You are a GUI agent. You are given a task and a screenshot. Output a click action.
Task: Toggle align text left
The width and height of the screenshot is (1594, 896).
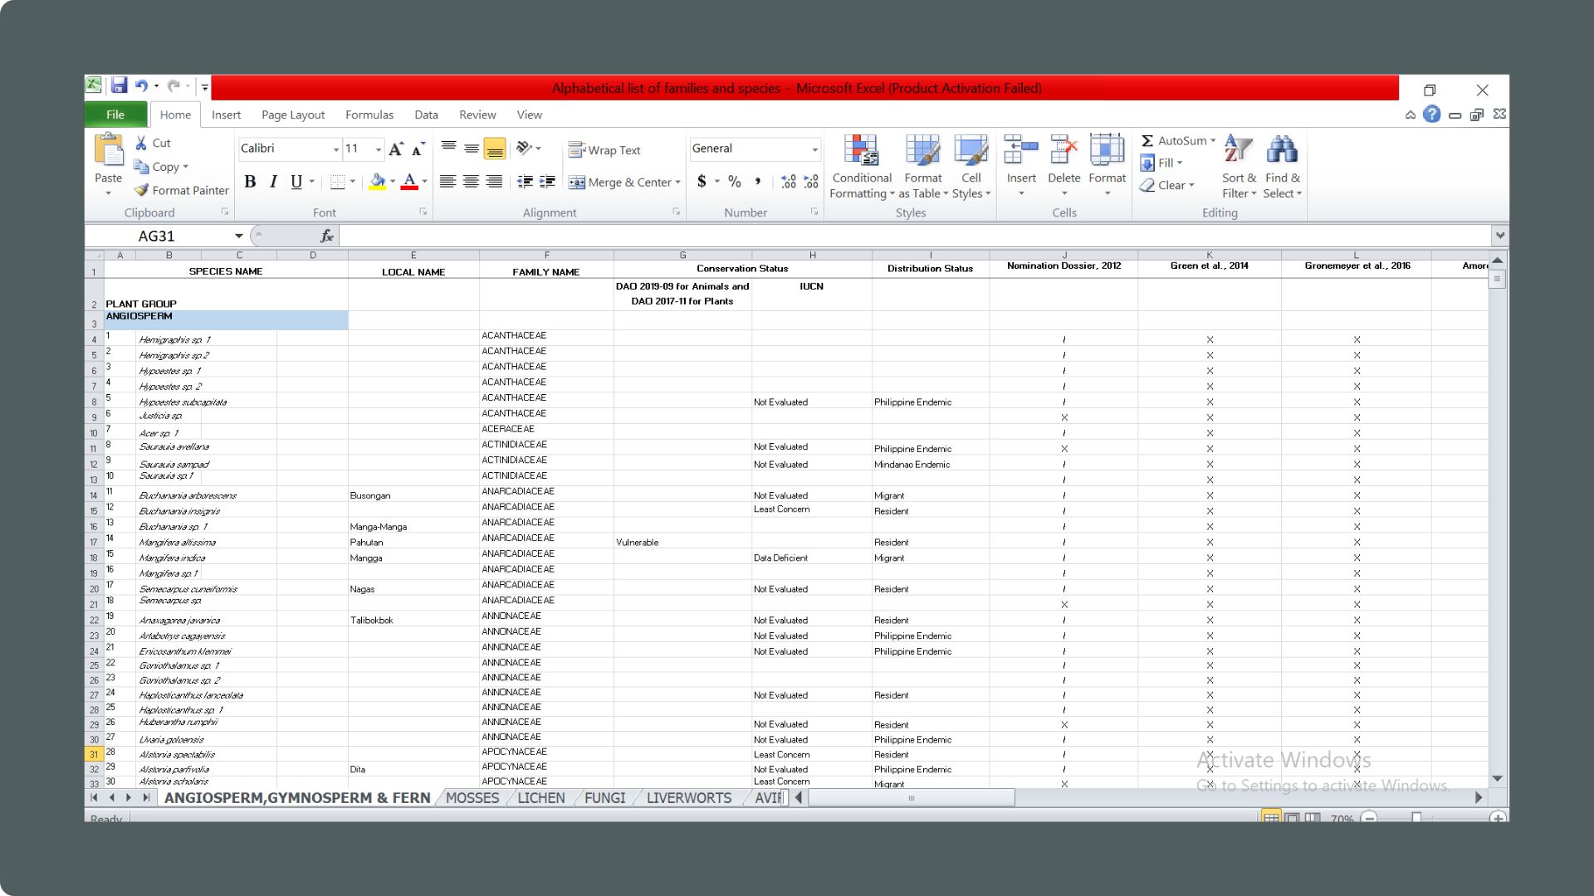(447, 182)
